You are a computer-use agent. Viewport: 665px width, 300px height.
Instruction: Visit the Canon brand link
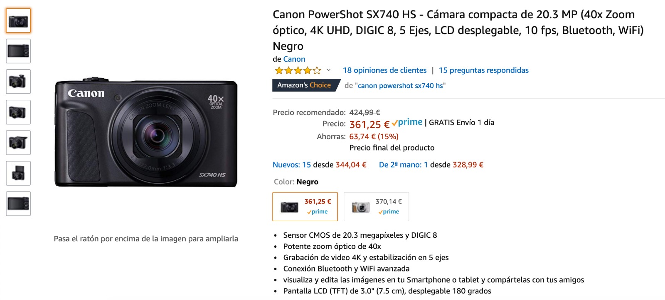click(x=294, y=59)
